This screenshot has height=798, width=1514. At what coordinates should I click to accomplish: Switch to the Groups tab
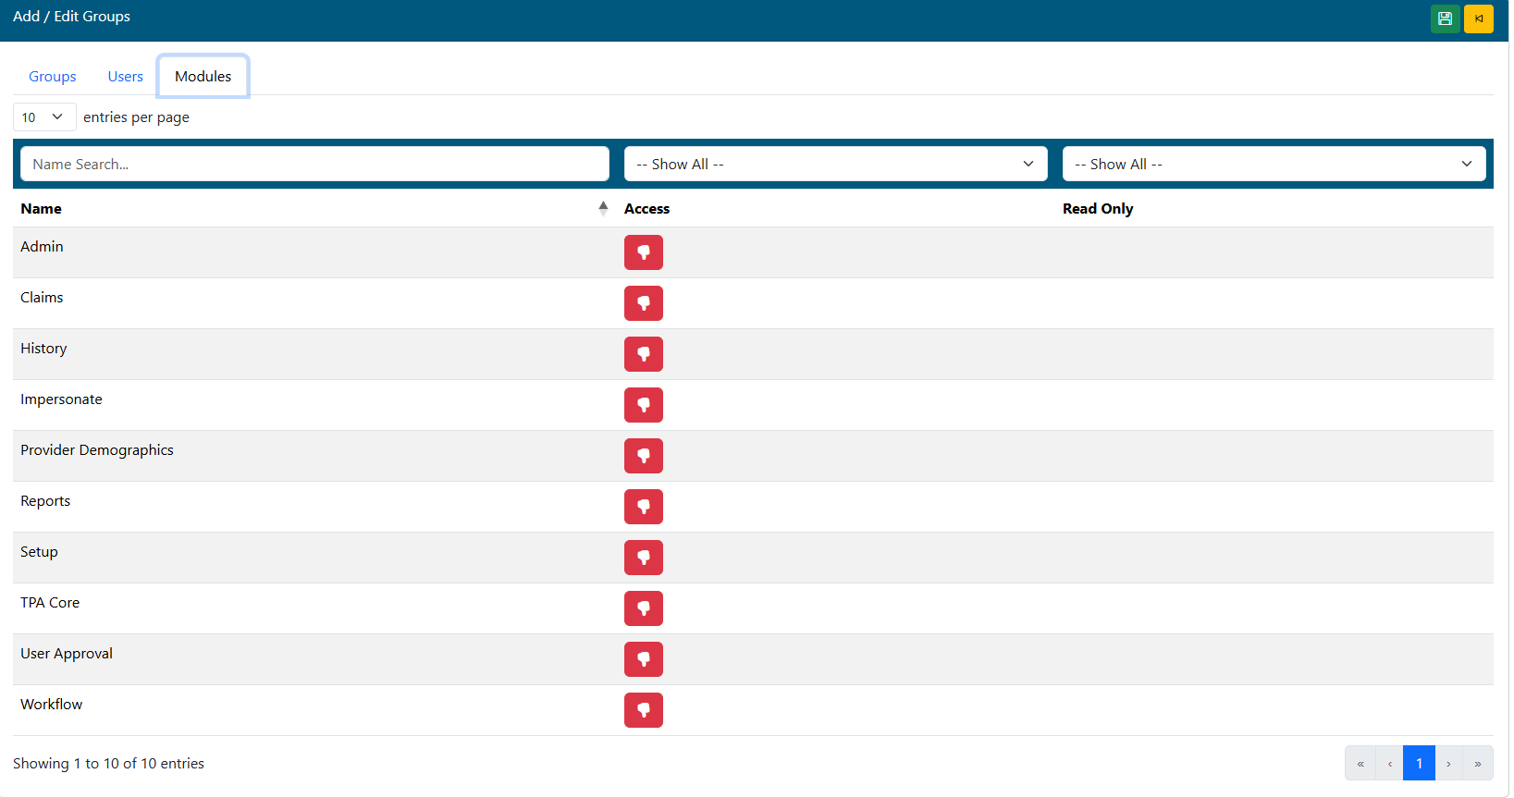pyautogui.click(x=53, y=77)
